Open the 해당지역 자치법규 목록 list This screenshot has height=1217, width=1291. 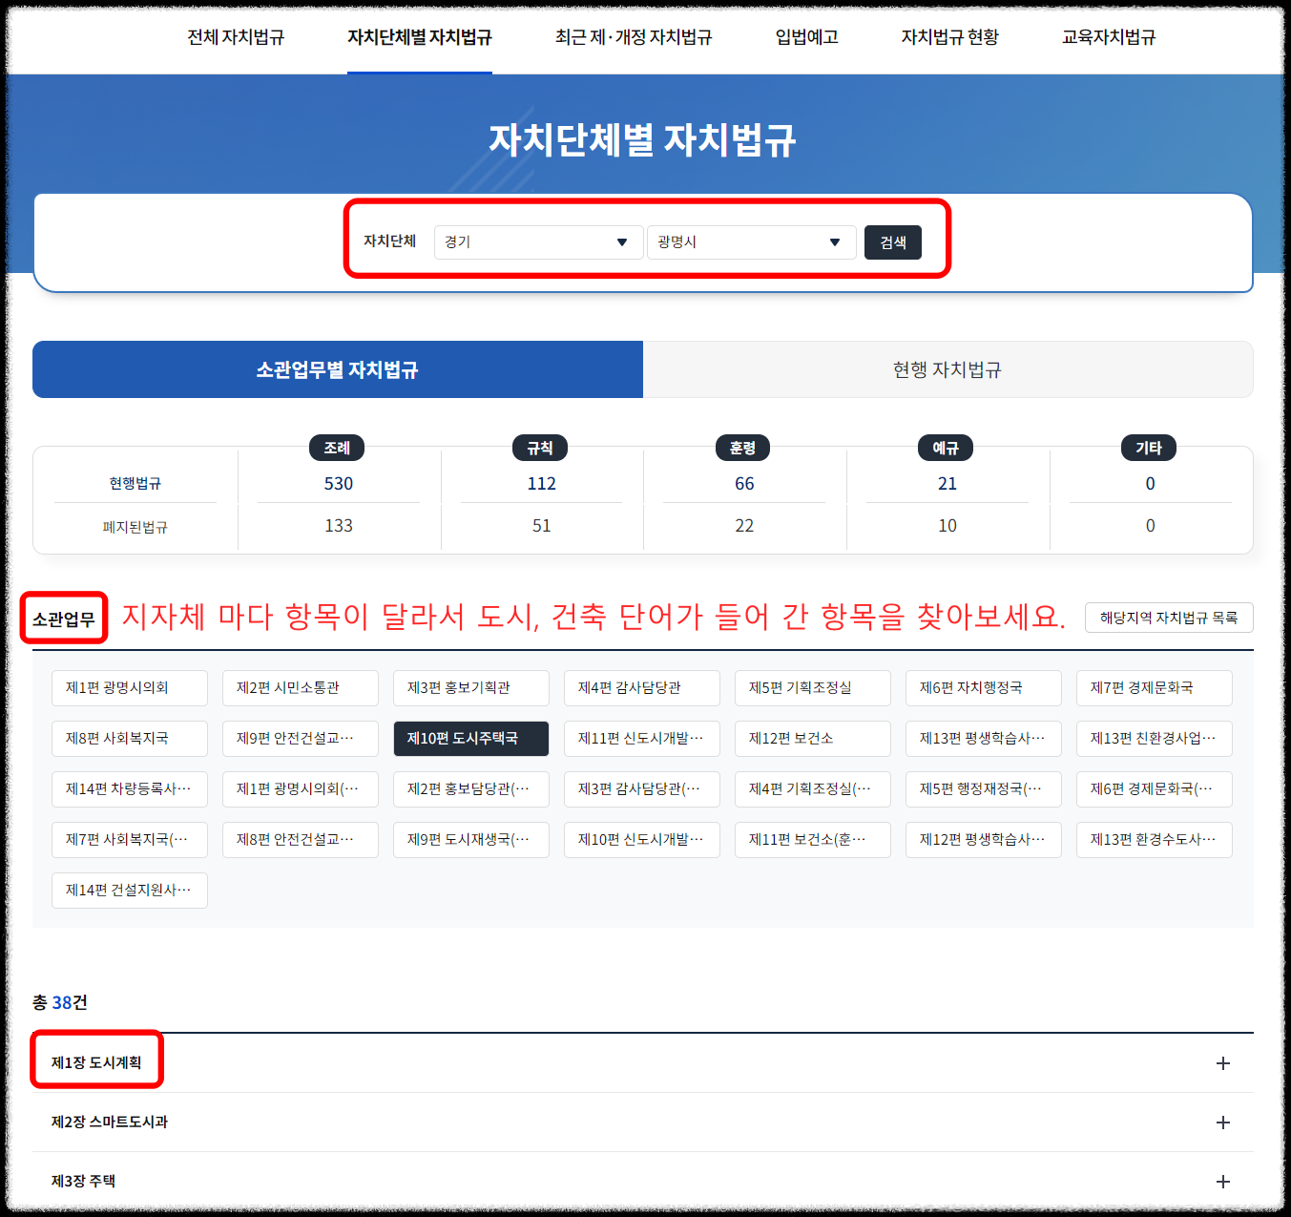[1168, 618]
